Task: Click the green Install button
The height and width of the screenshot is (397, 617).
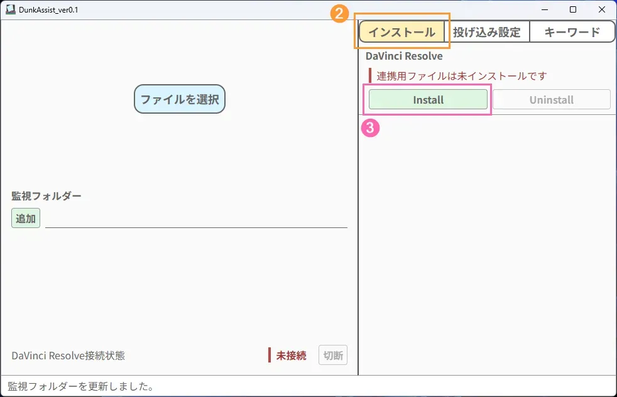Action: pos(428,99)
